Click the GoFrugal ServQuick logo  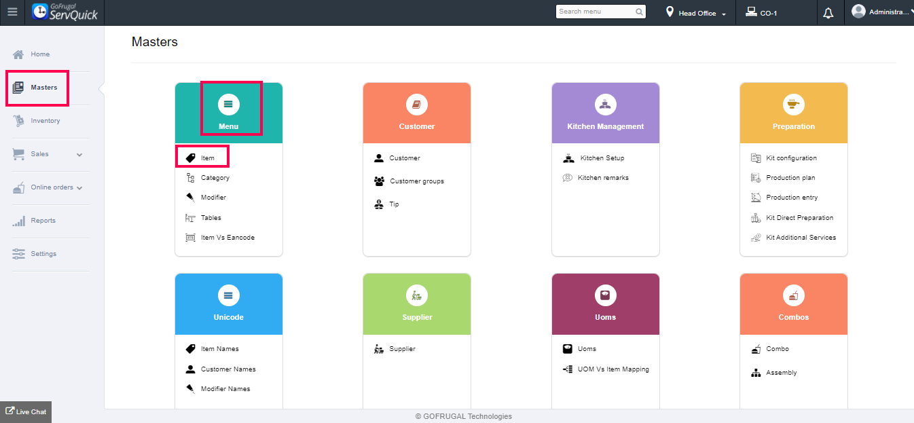coord(65,12)
